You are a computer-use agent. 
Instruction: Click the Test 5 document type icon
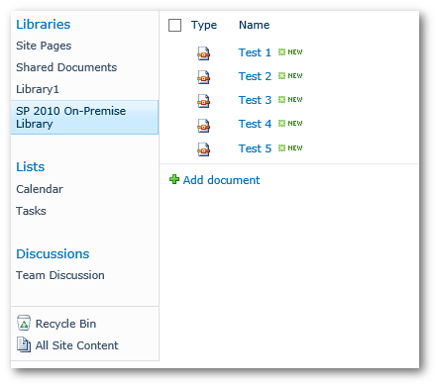(x=203, y=149)
